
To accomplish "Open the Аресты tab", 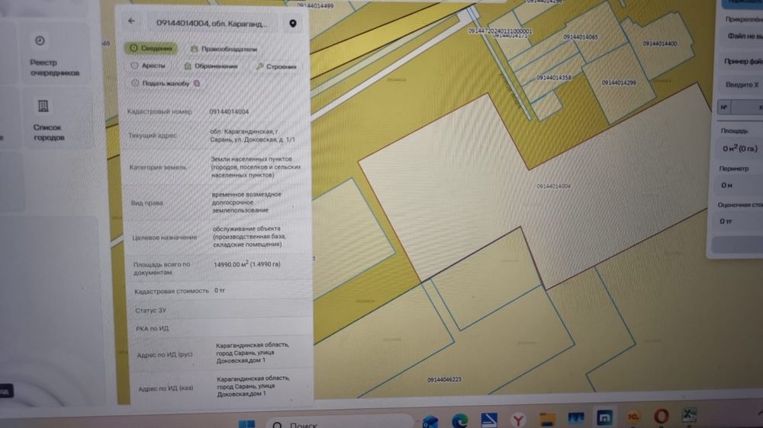I will [149, 65].
